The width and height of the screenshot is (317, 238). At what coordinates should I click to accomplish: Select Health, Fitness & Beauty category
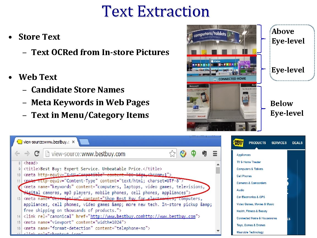(252, 211)
